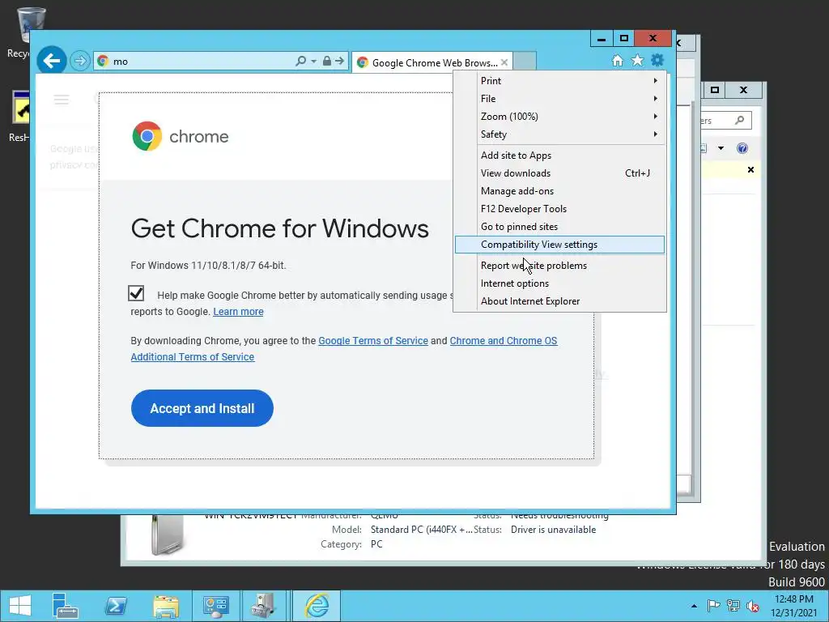Open the view dropdown arrow in background window
The width and height of the screenshot is (829, 622).
[721, 148]
